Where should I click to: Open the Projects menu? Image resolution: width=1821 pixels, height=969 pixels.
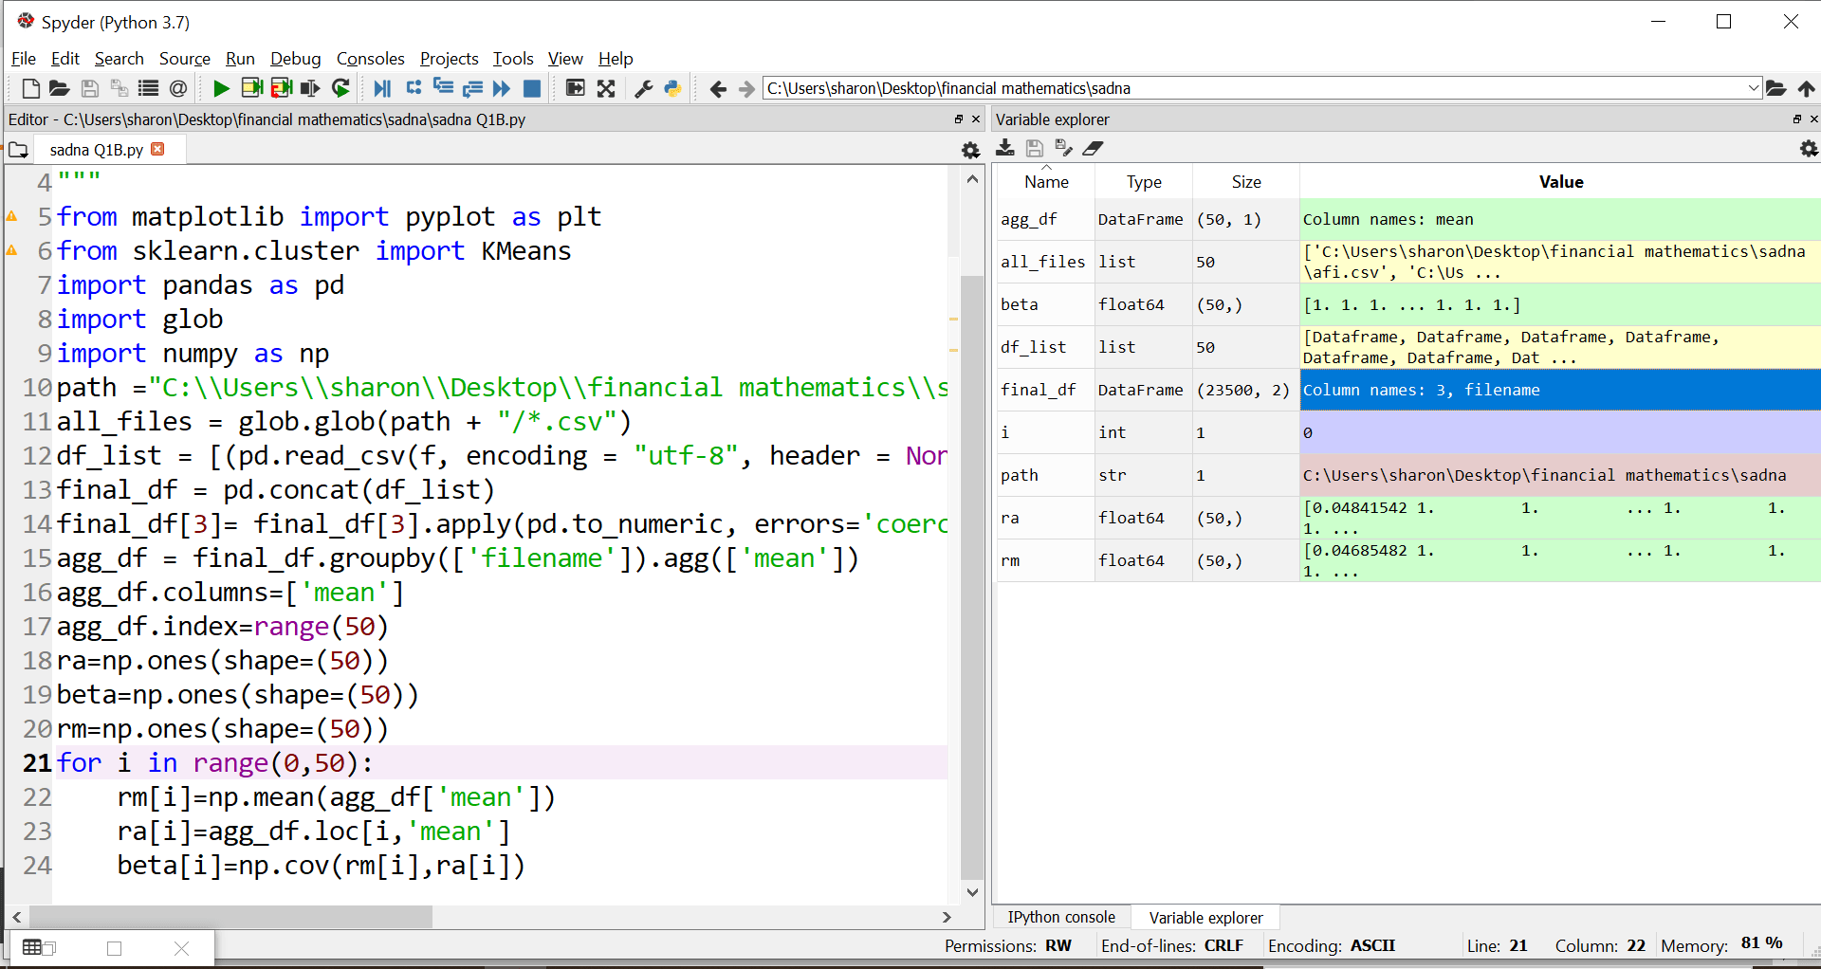(449, 59)
